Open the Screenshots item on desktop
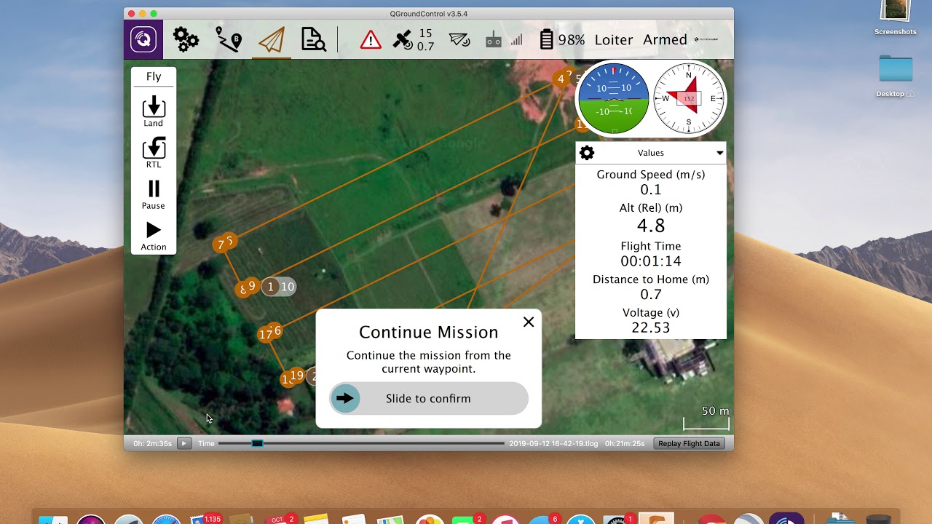This screenshot has width=932, height=524. 896,17
